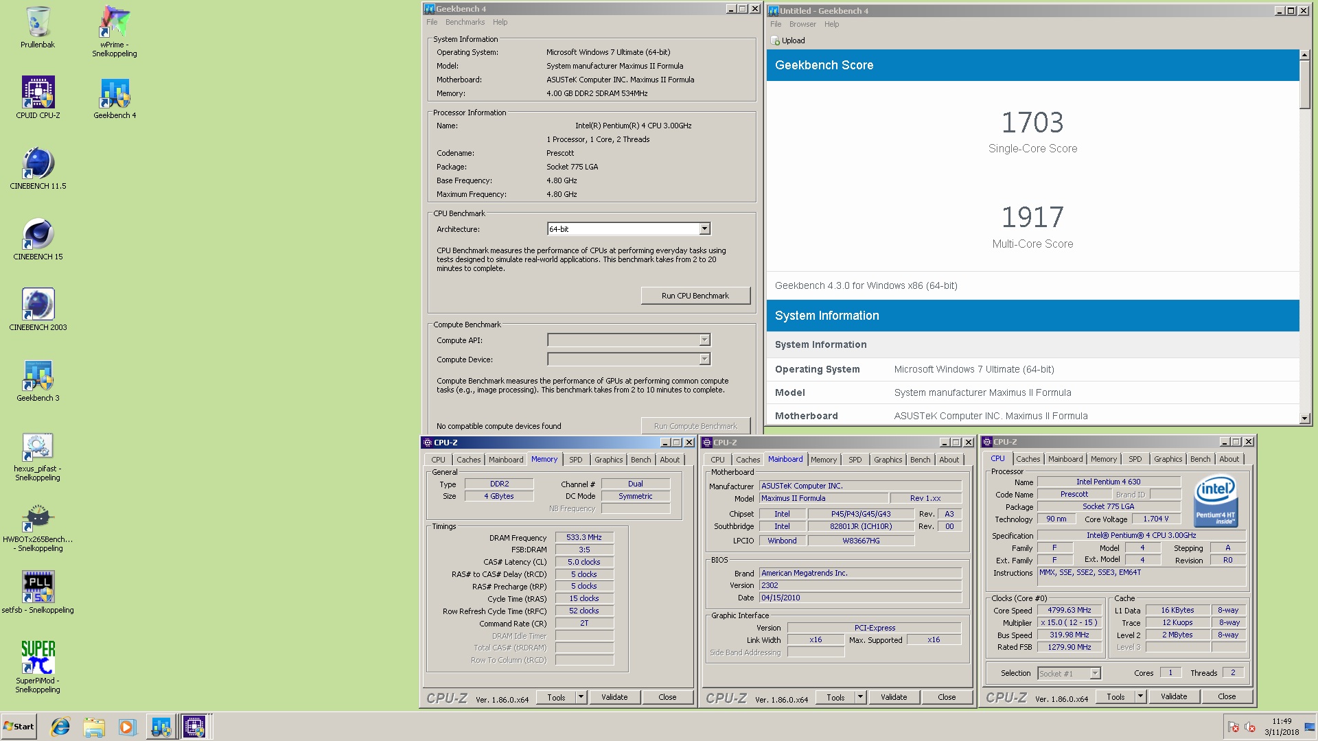Click Close button in Memory CPU-Z window
Viewport: 1318px width, 741px height.
point(667,697)
